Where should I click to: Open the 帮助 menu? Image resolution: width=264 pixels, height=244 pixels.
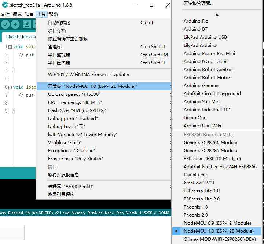[54, 14]
